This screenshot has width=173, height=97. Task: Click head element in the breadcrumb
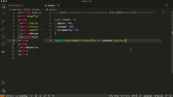(x=36, y=10)
